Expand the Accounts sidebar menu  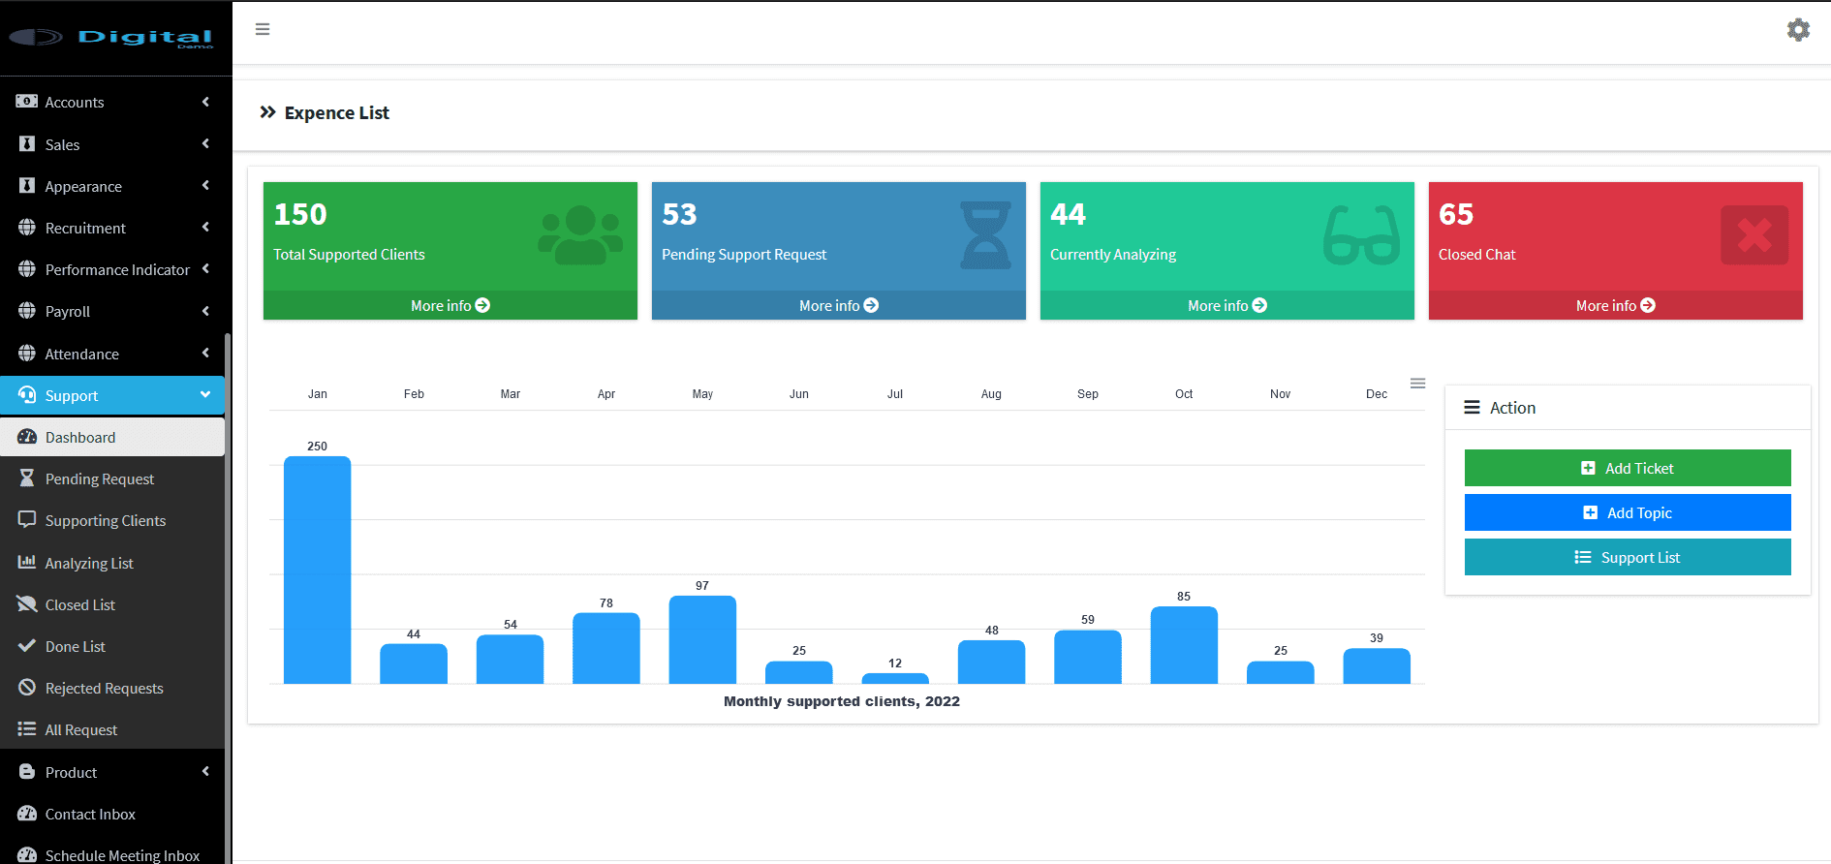click(x=112, y=102)
